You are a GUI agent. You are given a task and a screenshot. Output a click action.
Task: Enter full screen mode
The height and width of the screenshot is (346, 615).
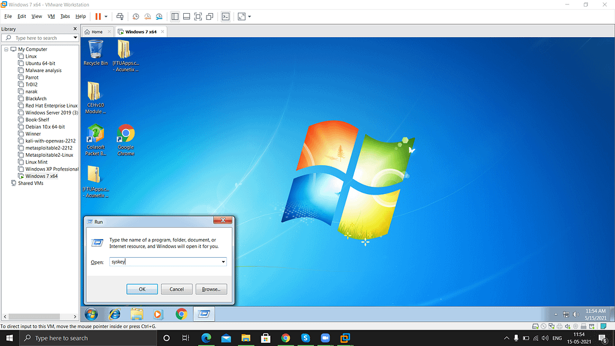pyautogui.click(x=198, y=16)
